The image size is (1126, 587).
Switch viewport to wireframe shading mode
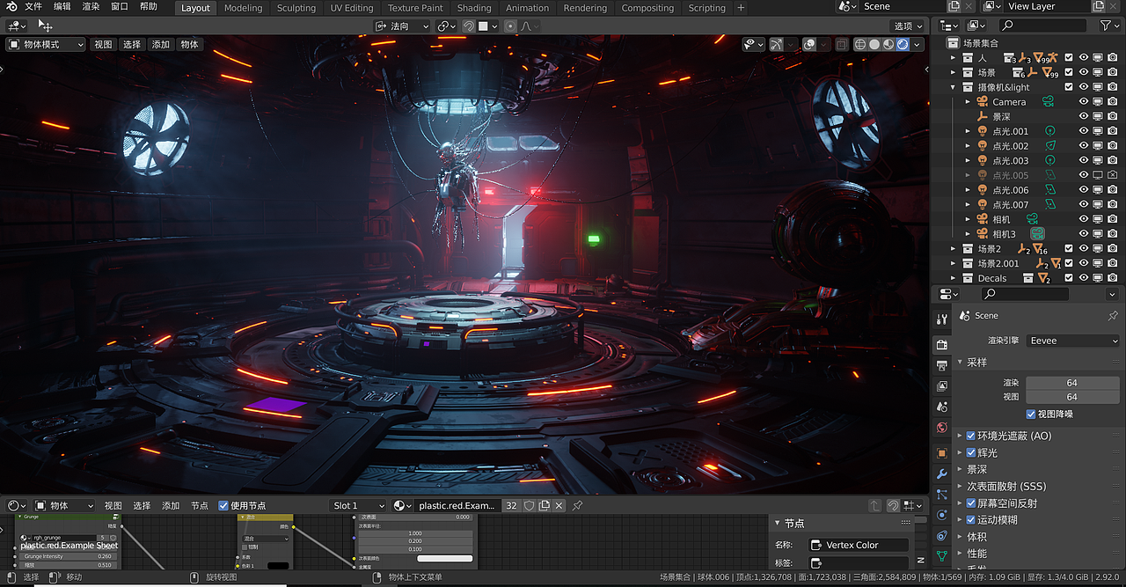coord(860,44)
